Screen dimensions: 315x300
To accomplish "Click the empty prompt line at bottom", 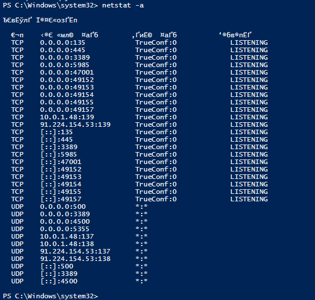I will pos(50,296).
